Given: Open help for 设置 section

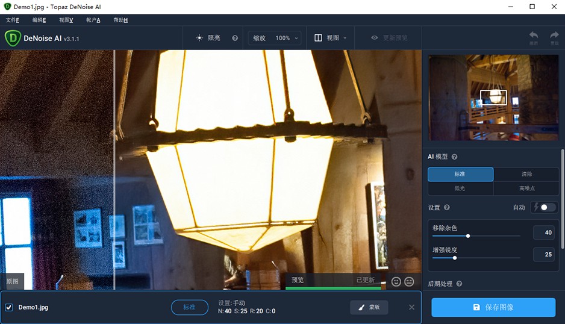Looking at the screenshot, I should click(x=447, y=207).
